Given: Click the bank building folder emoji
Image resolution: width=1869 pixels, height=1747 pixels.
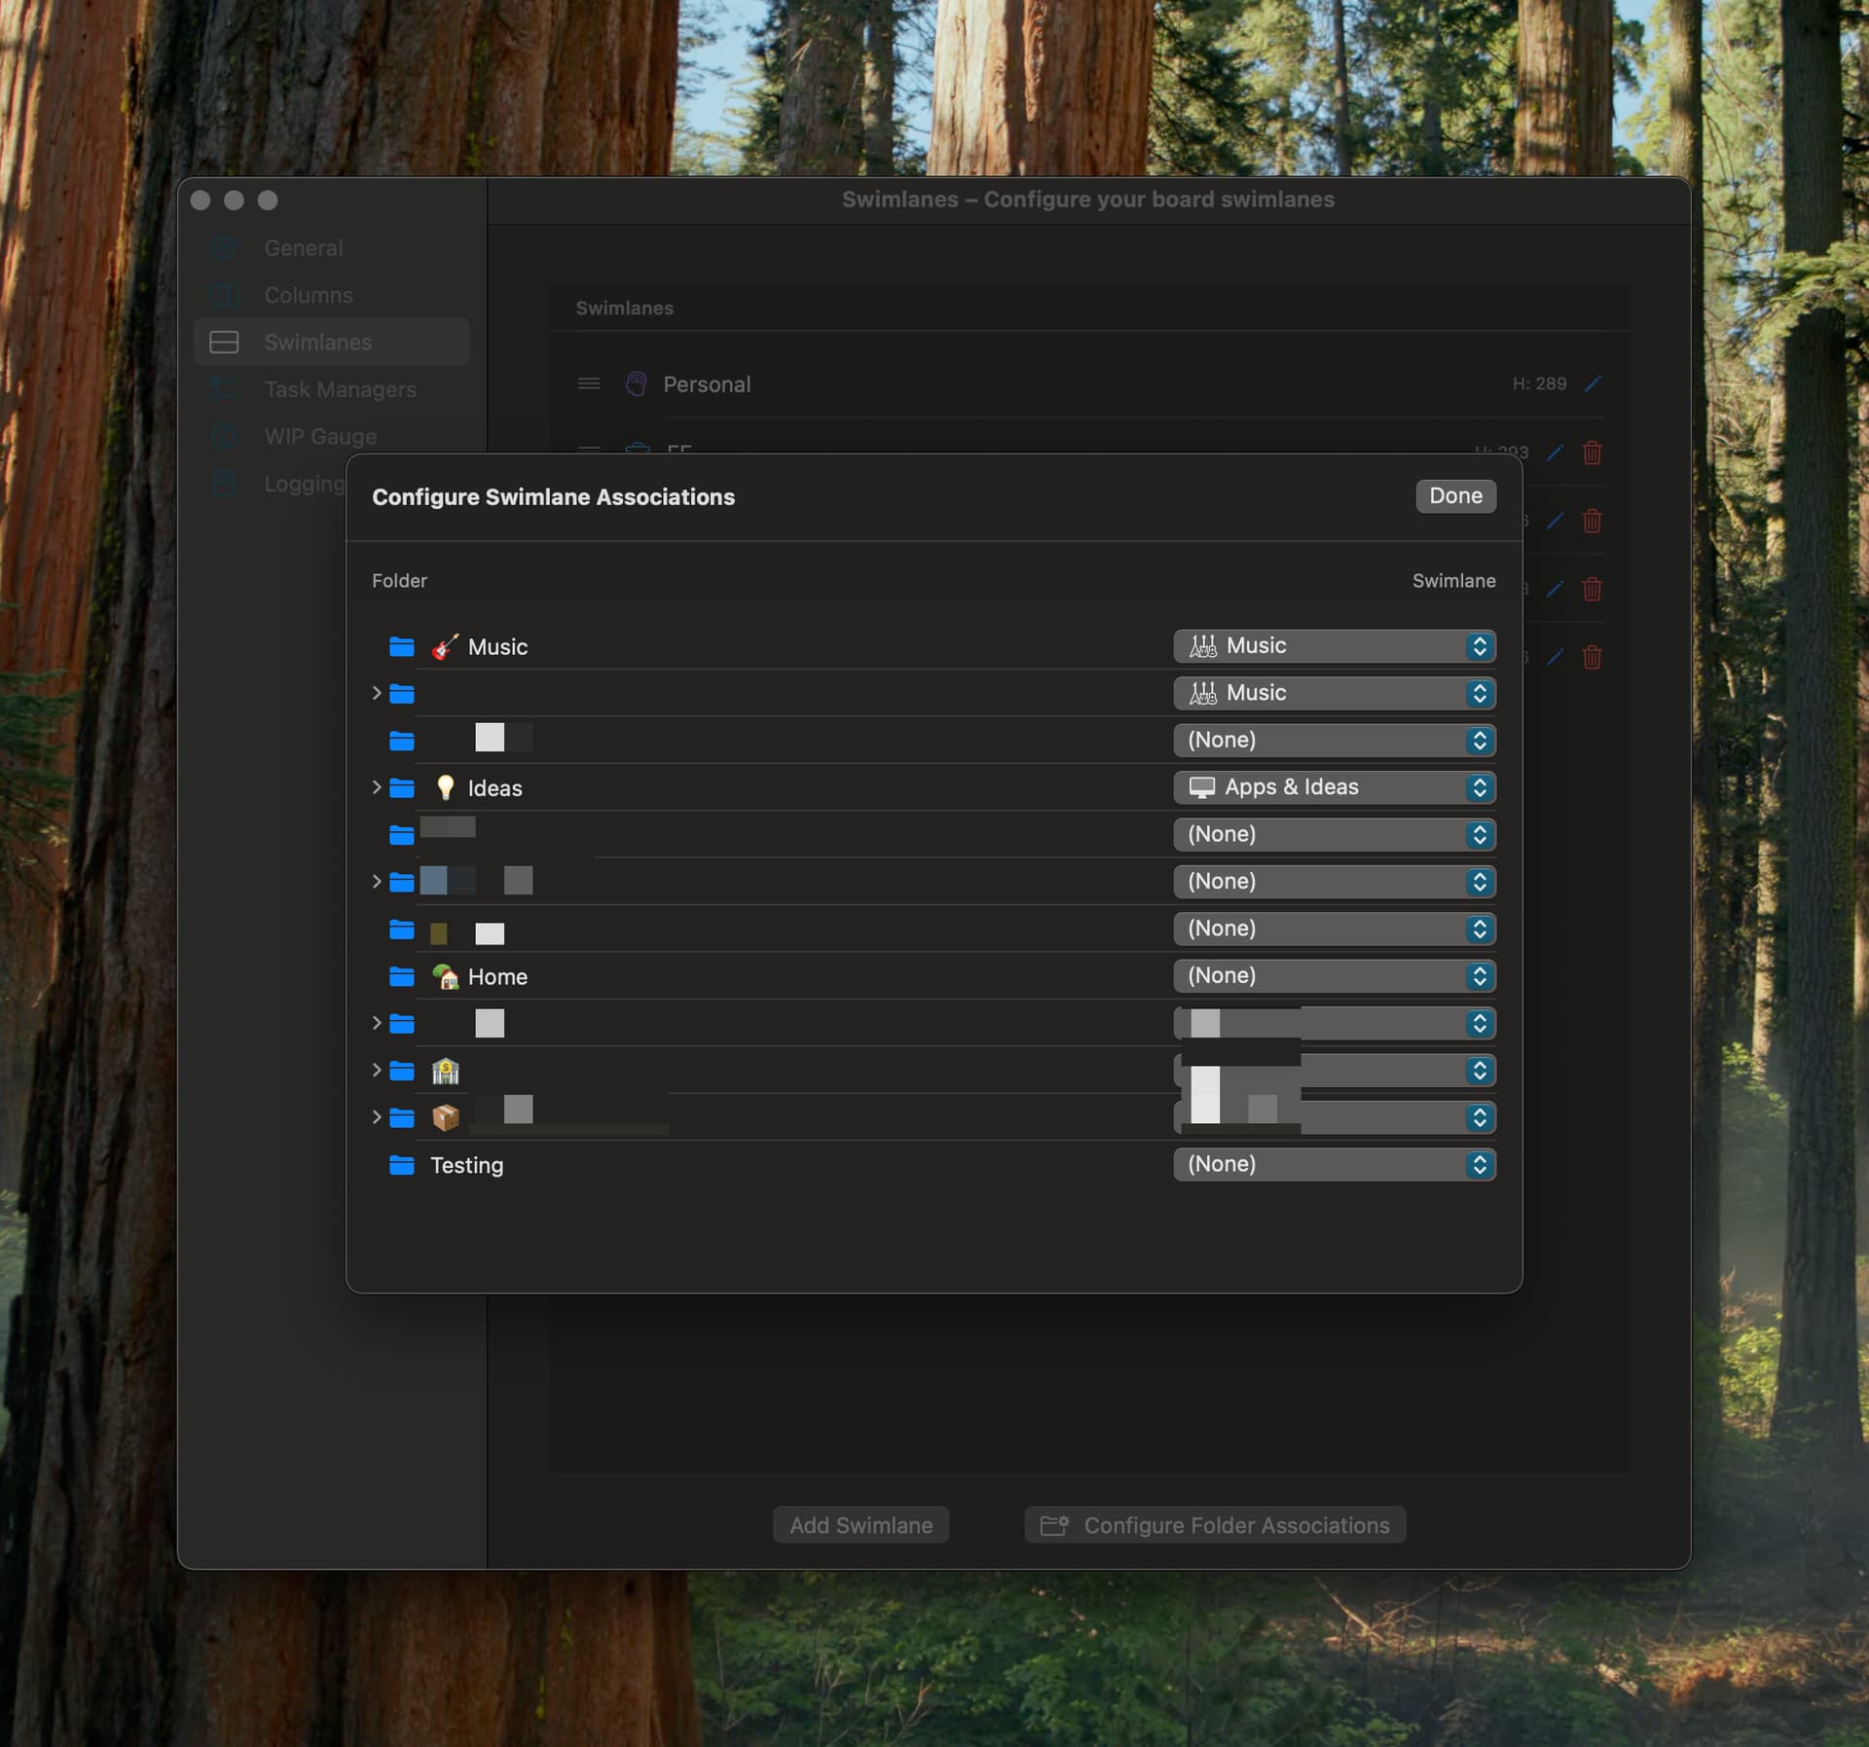Looking at the screenshot, I should pyautogui.click(x=445, y=1071).
